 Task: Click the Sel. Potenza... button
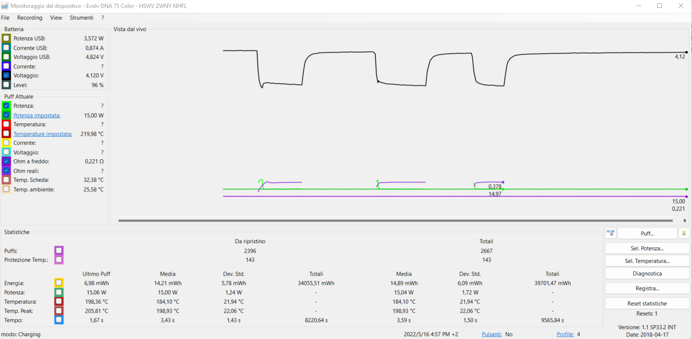(647, 248)
